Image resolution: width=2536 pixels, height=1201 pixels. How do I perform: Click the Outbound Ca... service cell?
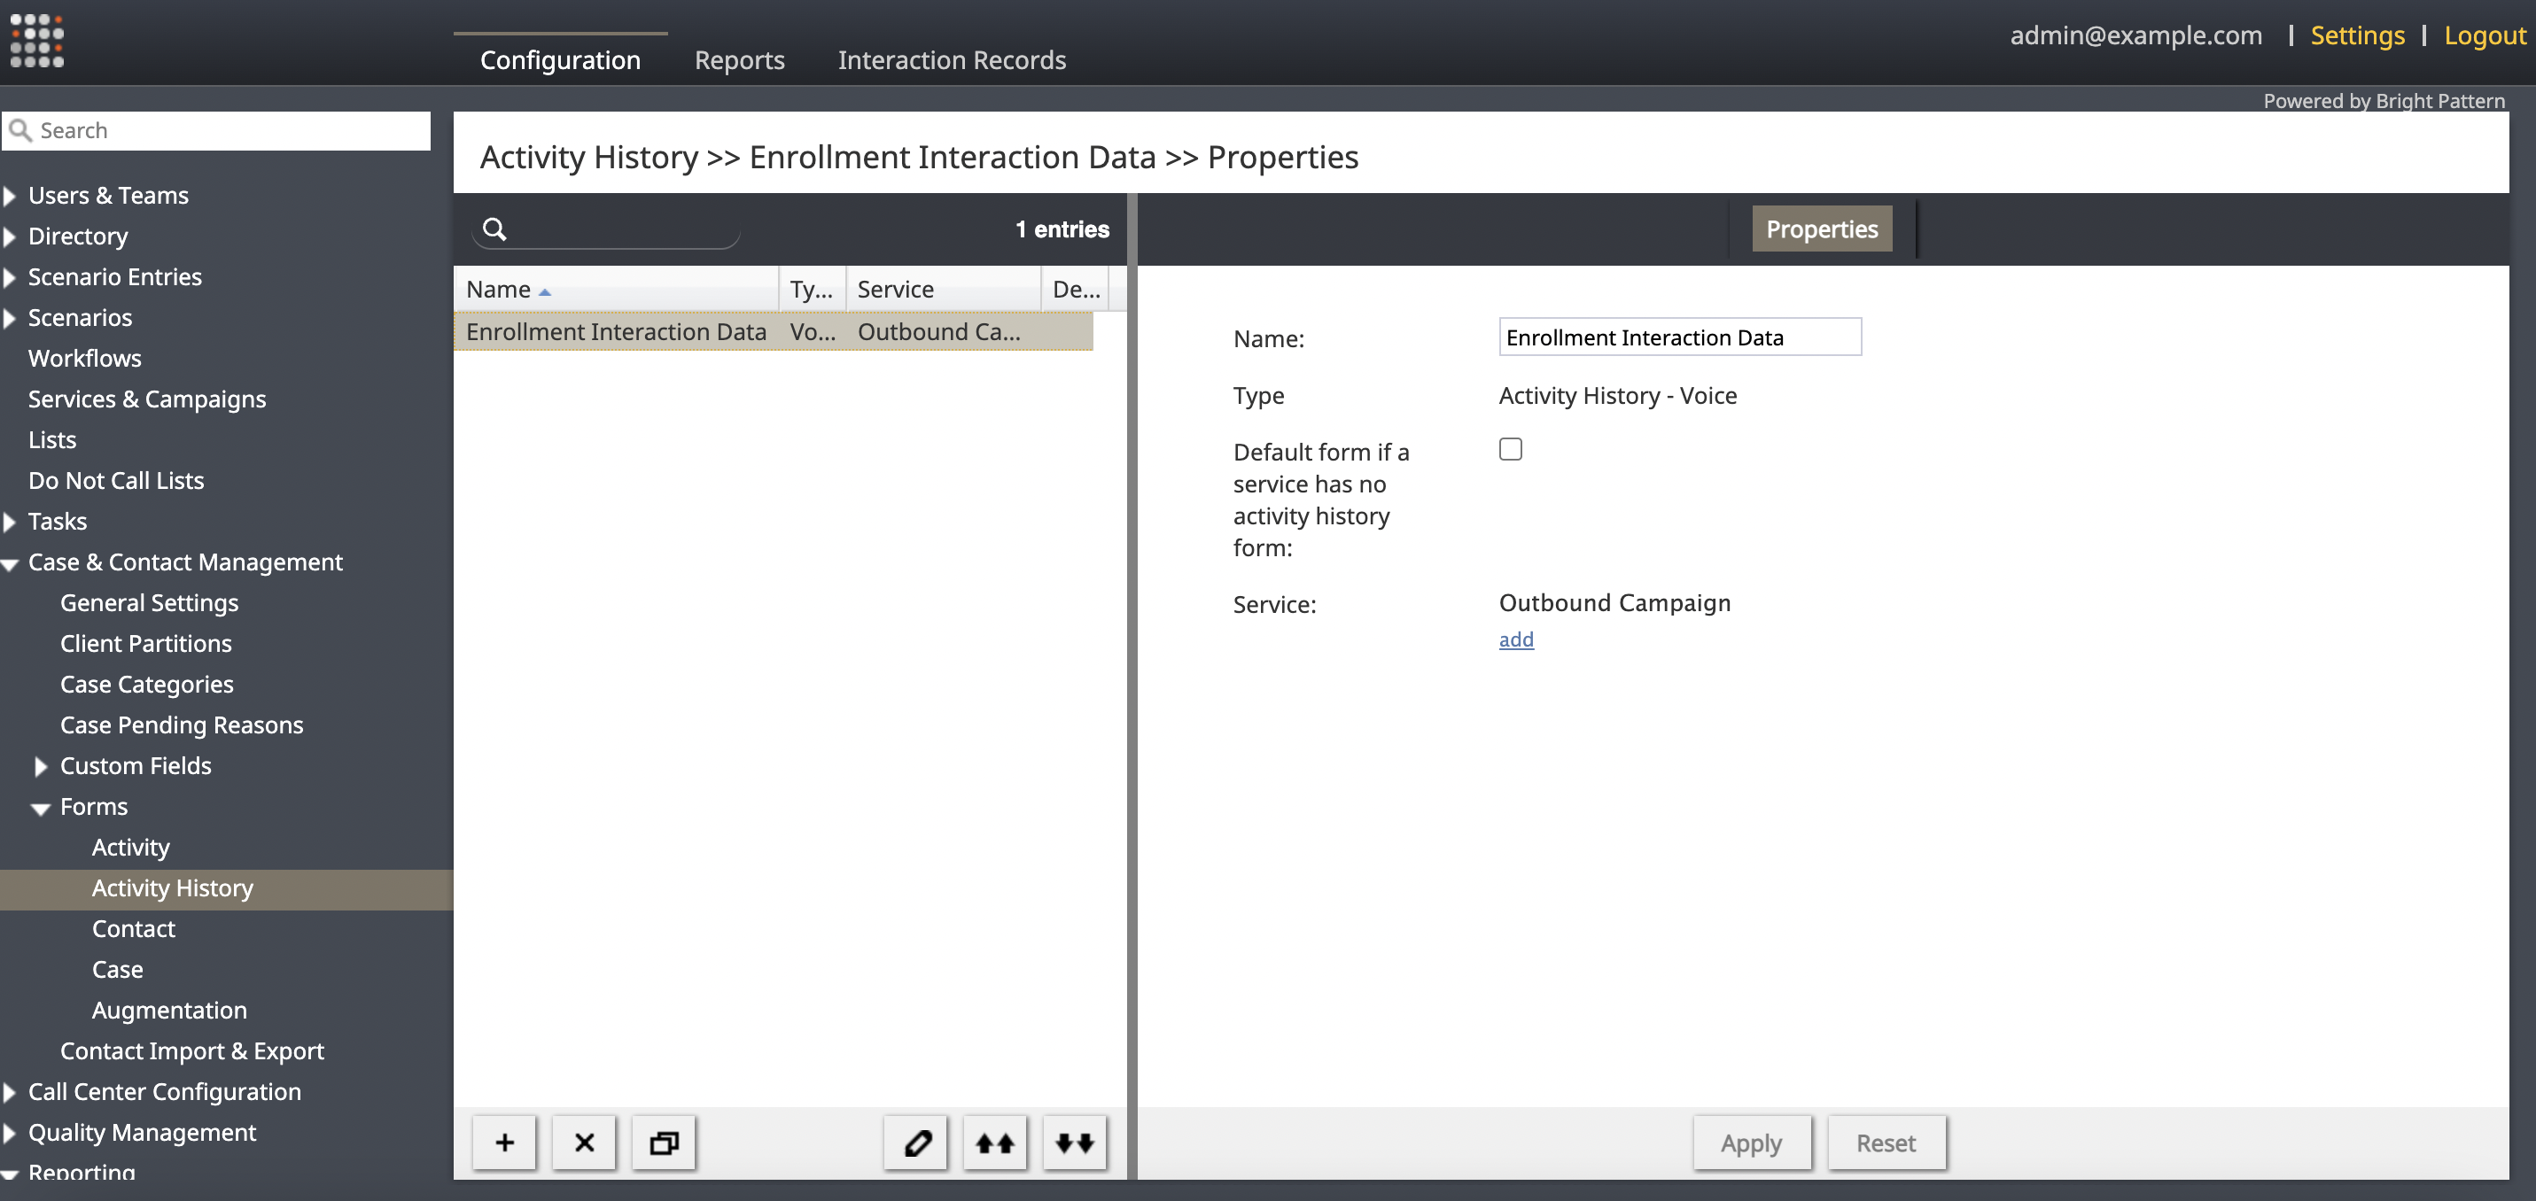pyautogui.click(x=938, y=332)
